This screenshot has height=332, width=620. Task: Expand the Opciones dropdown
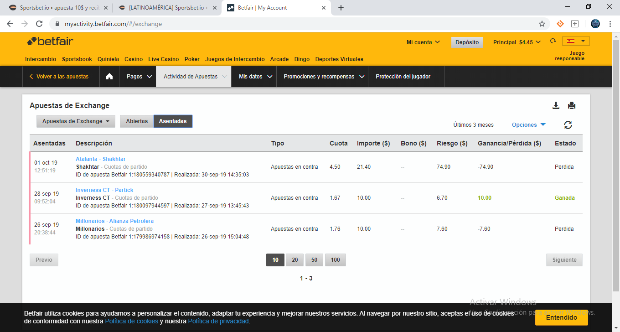[529, 125]
